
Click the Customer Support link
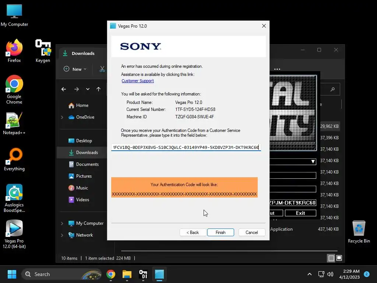point(138,81)
